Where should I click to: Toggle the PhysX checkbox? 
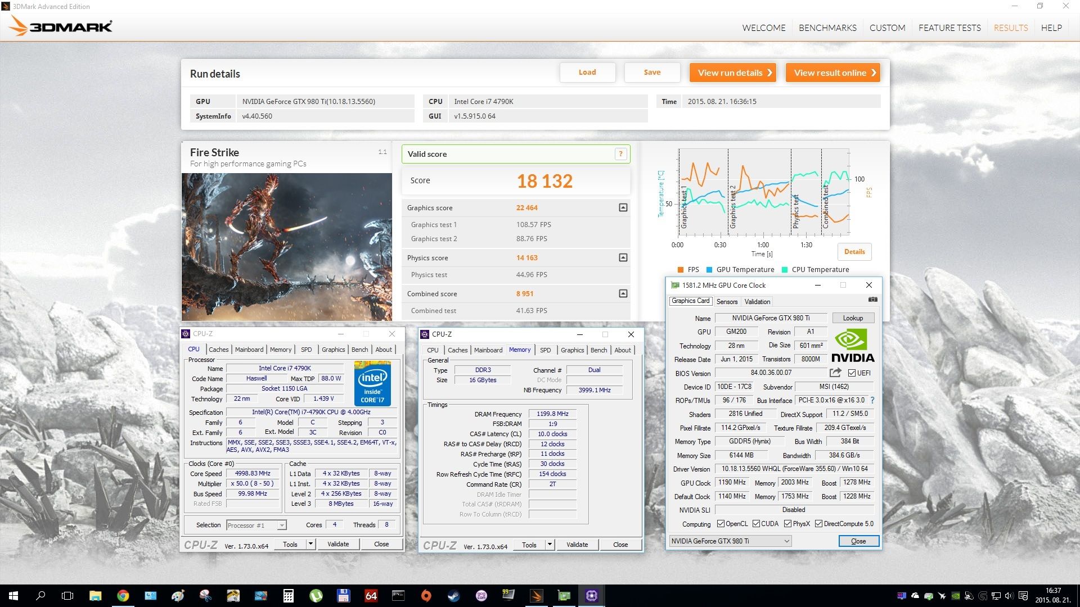787,524
